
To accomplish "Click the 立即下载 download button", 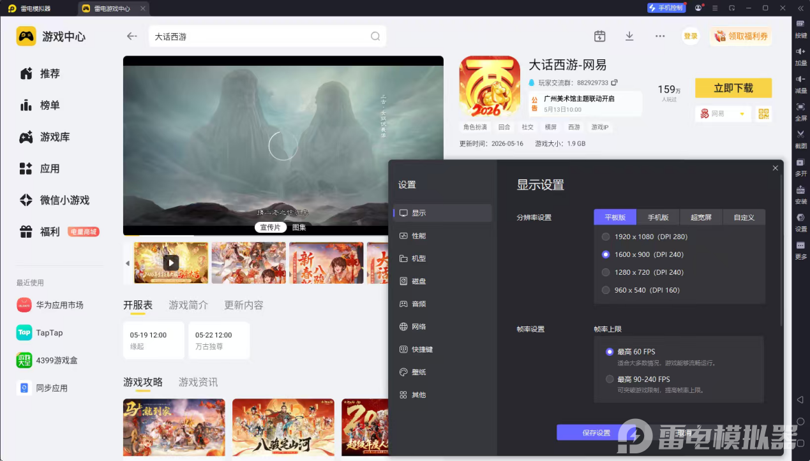I will coord(733,88).
